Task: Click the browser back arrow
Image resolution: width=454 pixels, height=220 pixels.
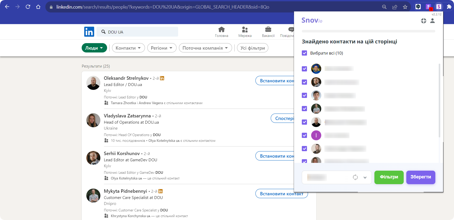Action: [7, 7]
